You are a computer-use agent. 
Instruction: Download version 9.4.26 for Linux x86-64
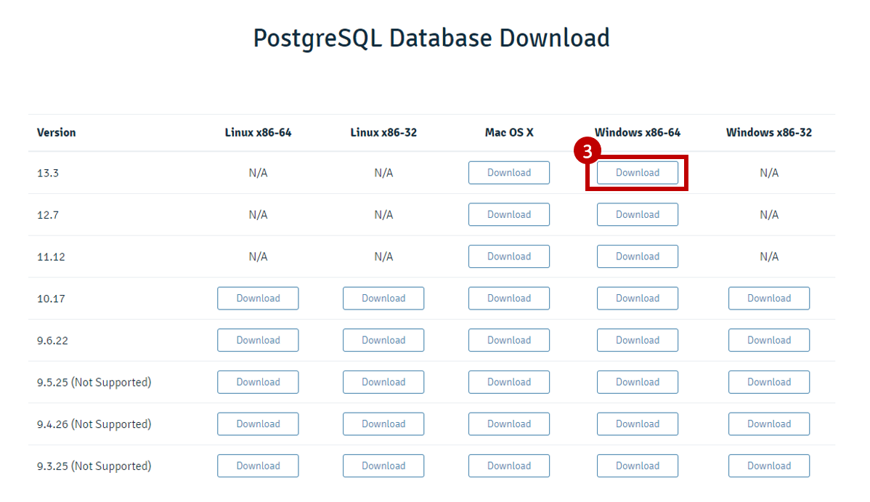[258, 424]
